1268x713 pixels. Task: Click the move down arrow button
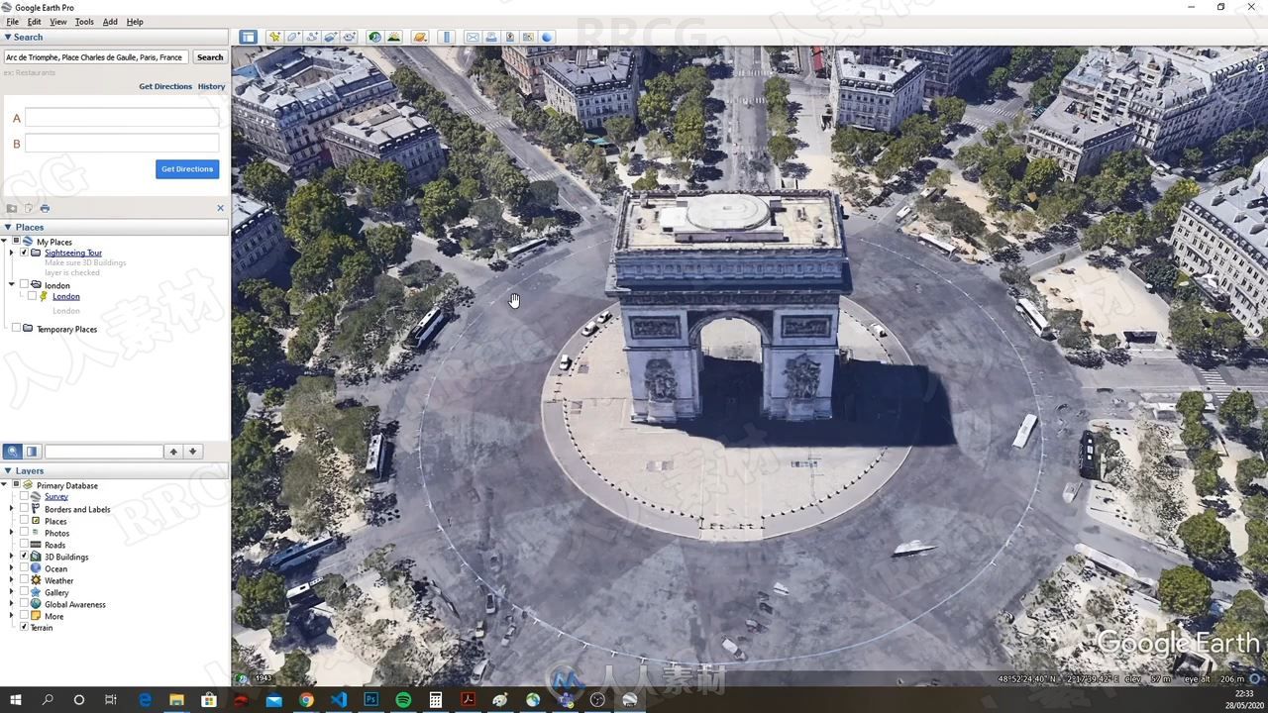point(193,452)
